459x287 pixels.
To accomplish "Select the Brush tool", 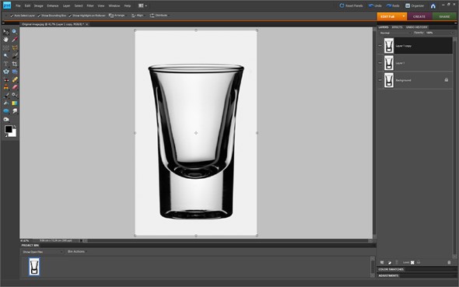I will [6, 96].
